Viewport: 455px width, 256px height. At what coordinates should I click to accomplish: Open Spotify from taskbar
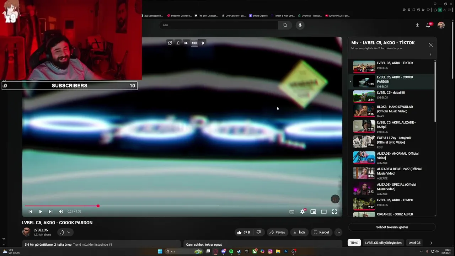[x=231, y=251]
